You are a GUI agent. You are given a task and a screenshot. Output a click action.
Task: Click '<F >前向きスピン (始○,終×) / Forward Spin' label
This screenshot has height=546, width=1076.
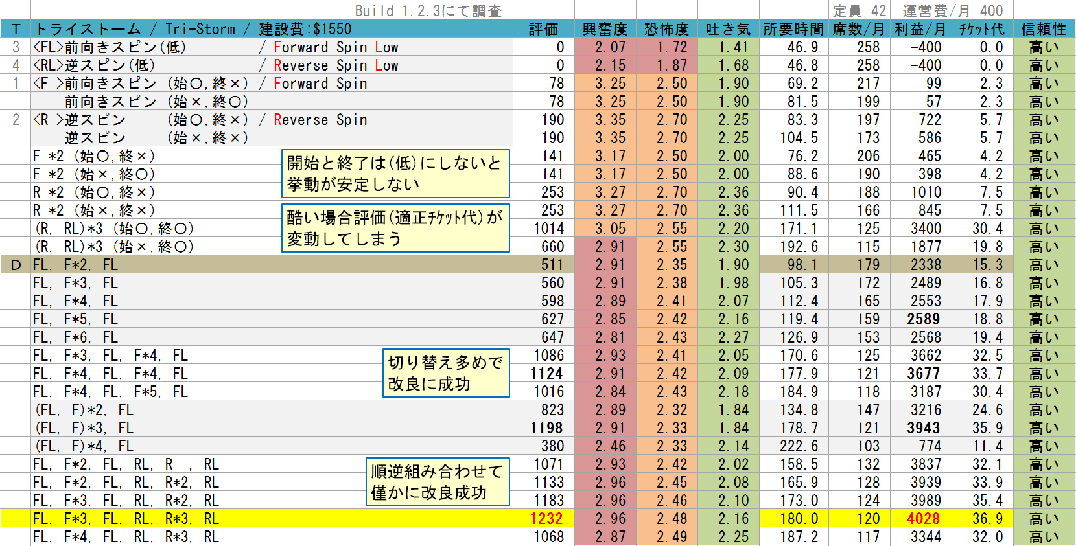point(200,84)
